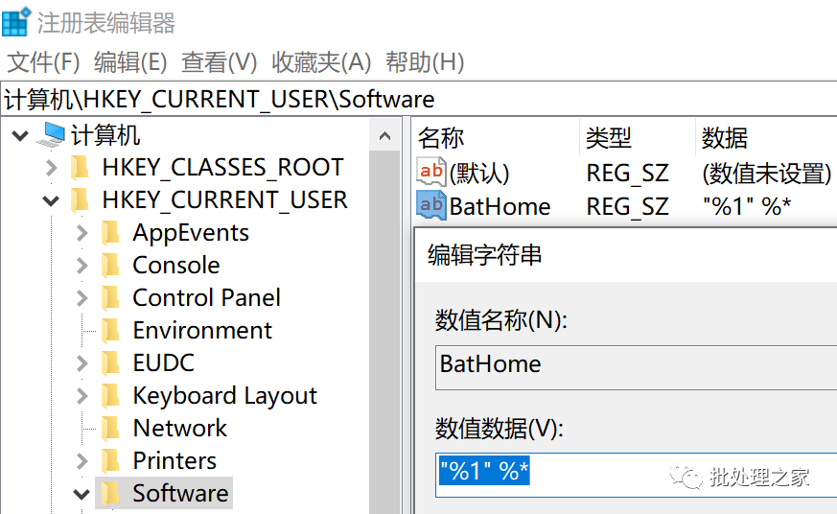Expand the Control Panel key
The width and height of the screenshot is (837, 514).
pos(81,298)
